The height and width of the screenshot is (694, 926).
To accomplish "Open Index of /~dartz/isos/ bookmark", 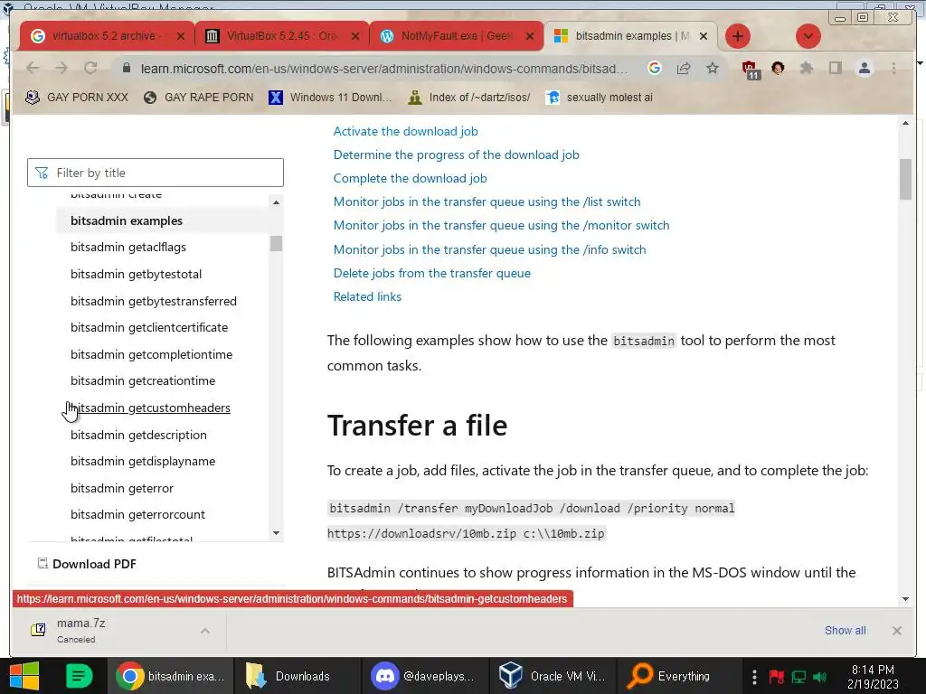I will coord(469,98).
